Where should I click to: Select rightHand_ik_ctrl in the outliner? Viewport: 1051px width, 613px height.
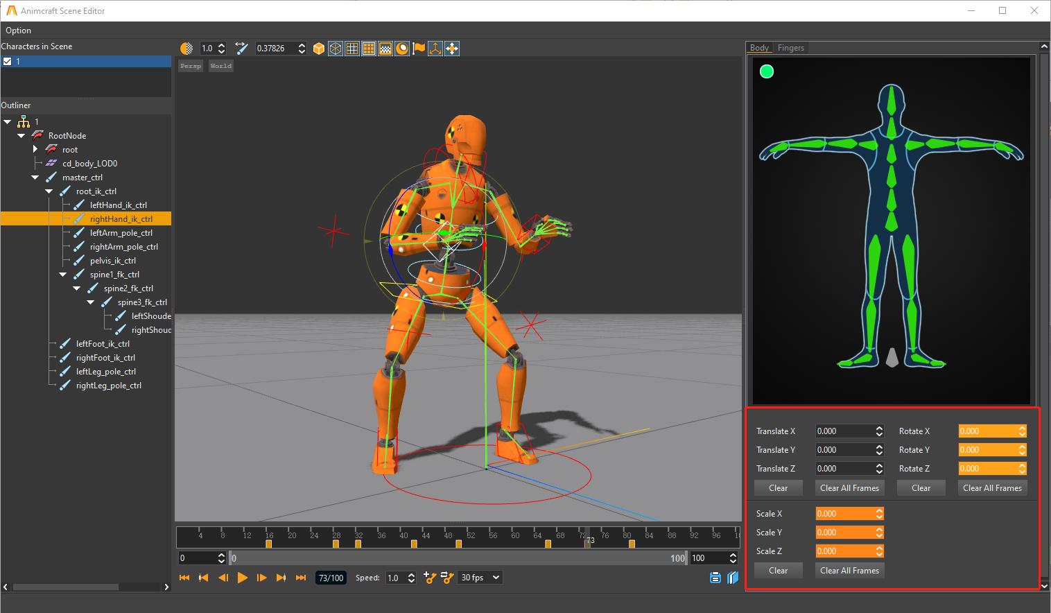tap(121, 219)
